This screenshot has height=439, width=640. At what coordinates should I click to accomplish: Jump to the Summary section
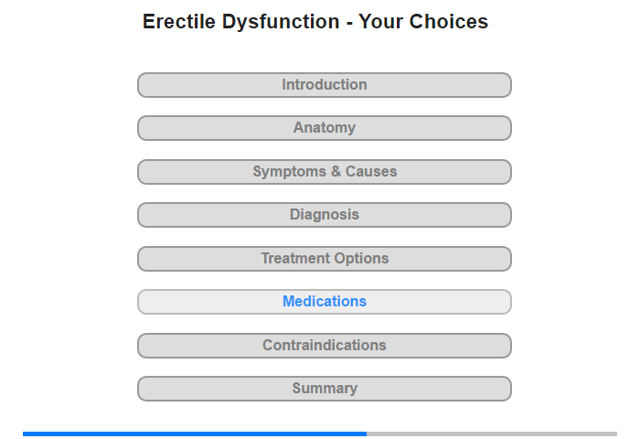pyautogui.click(x=324, y=389)
